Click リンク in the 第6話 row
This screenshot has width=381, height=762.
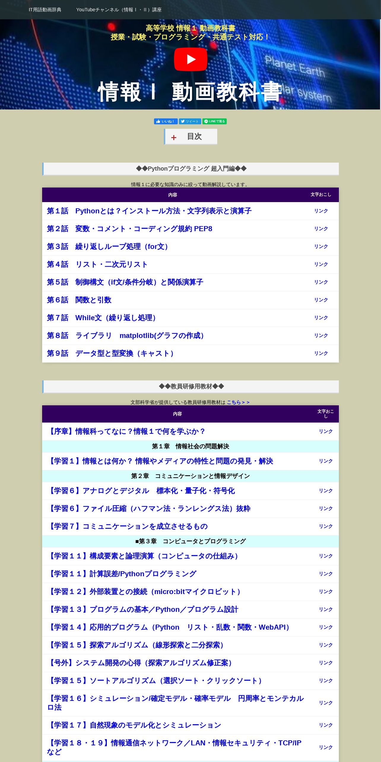click(321, 300)
